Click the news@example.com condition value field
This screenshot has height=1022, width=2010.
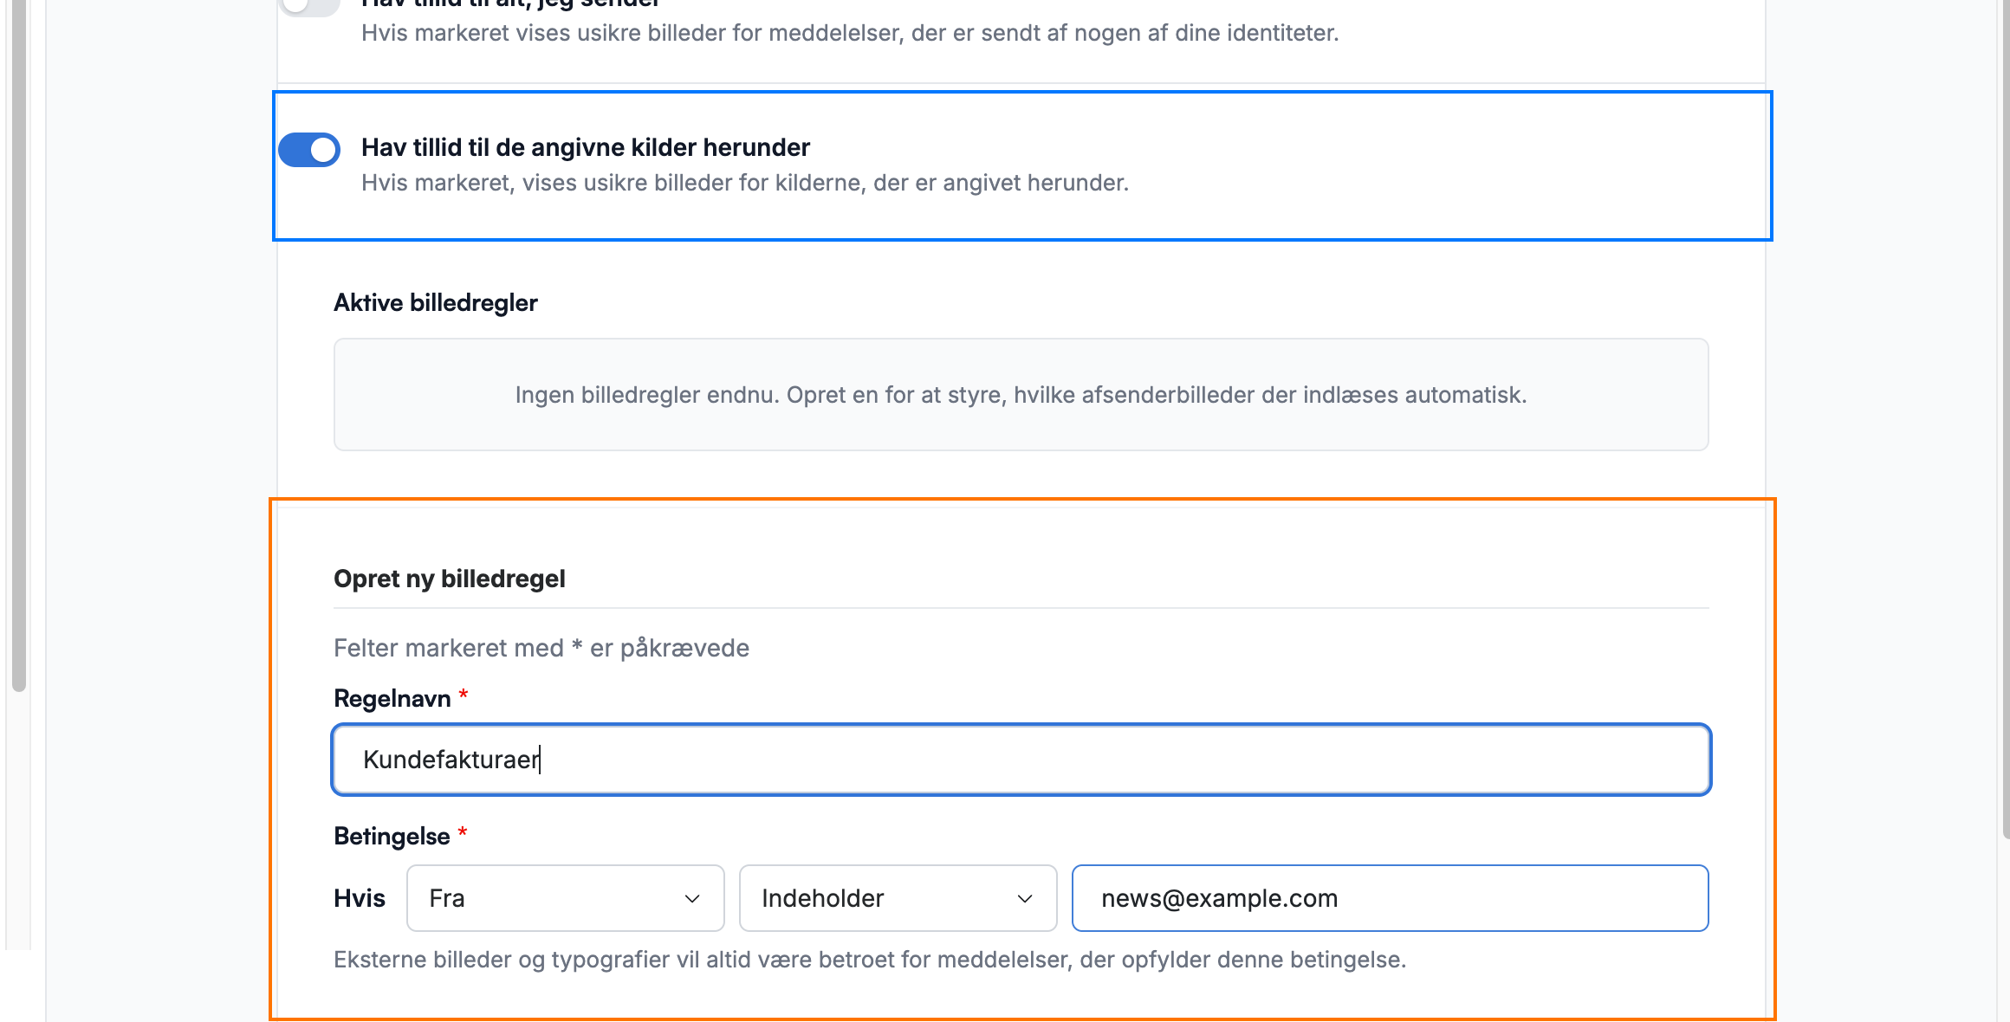point(1390,898)
